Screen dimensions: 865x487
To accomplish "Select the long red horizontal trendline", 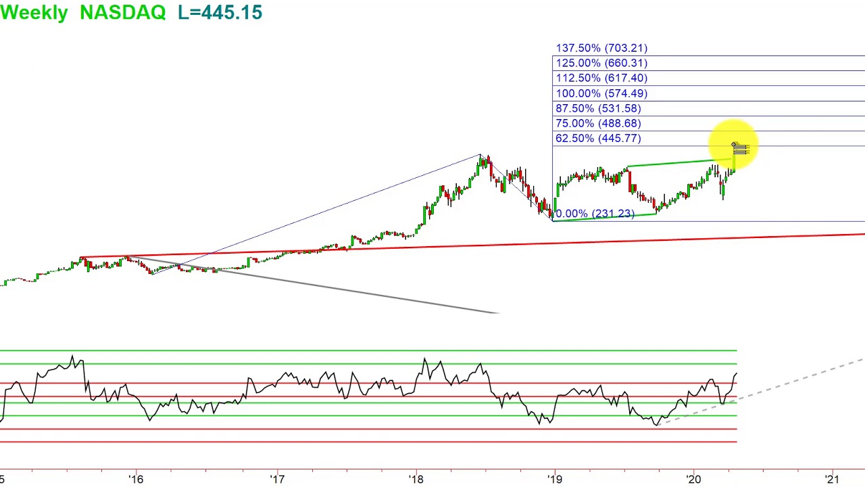I will [473, 246].
